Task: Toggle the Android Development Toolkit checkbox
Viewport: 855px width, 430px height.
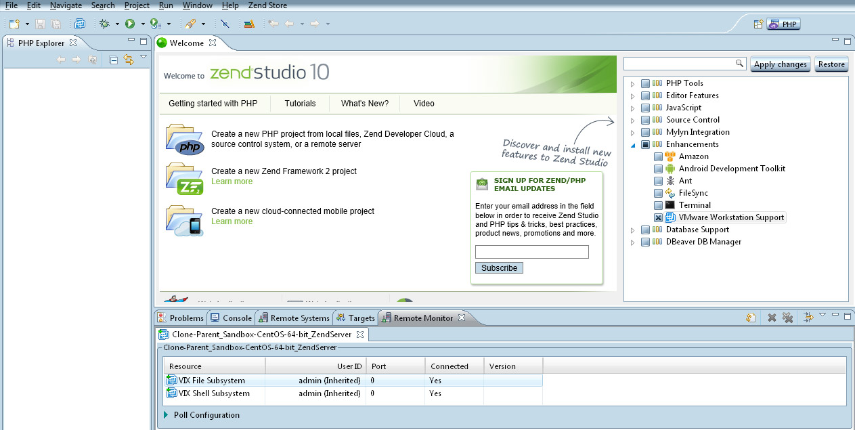Action: (x=658, y=169)
